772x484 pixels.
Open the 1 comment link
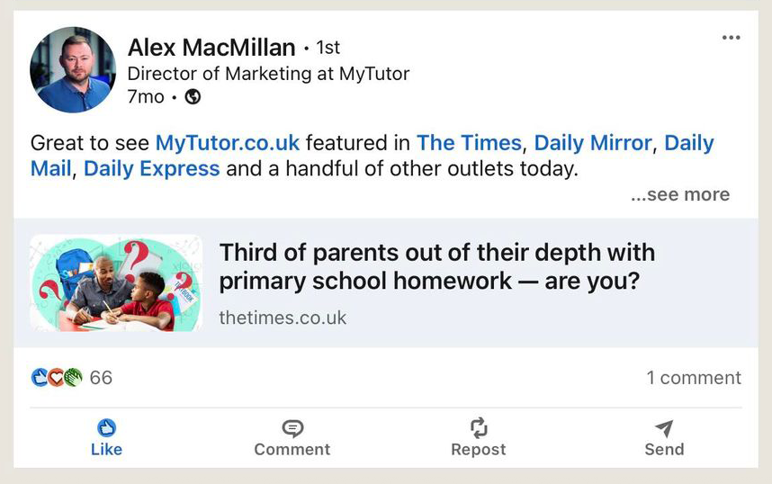(694, 378)
